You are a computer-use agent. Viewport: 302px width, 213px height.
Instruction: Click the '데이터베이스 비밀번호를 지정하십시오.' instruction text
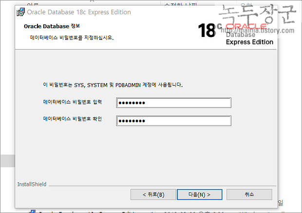point(72,37)
